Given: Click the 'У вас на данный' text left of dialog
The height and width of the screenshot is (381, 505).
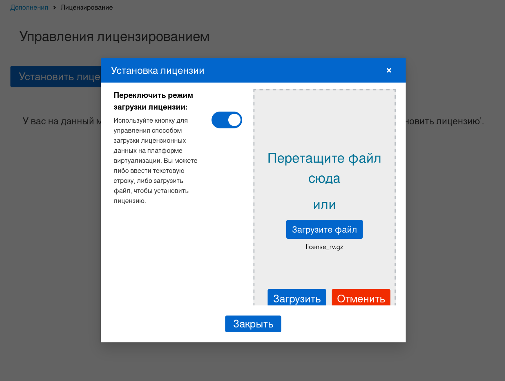Looking at the screenshot, I should (61, 121).
